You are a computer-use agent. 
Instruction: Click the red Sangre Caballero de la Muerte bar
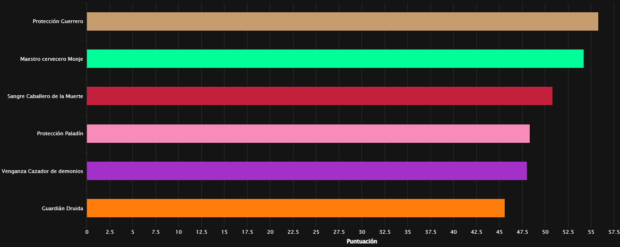(x=319, y=96)
